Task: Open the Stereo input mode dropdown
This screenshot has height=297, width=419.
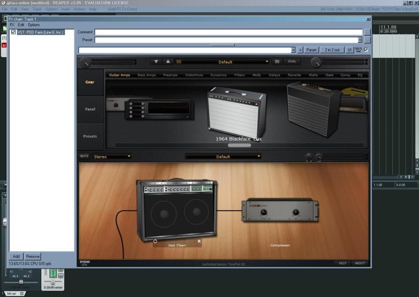Action: pos(112,157)
